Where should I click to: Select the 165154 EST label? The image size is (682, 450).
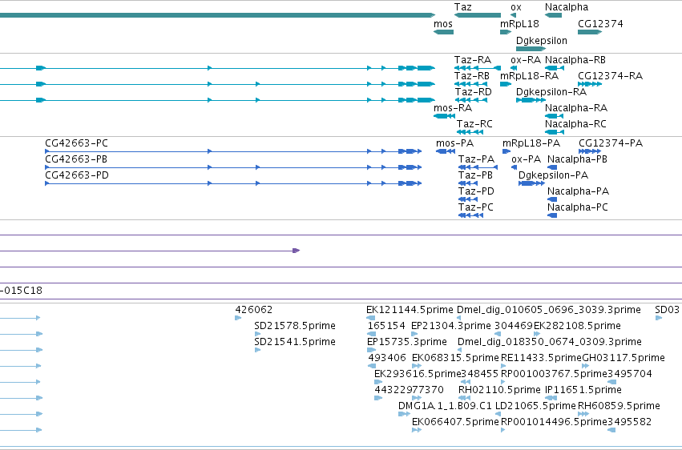[386, 326]
